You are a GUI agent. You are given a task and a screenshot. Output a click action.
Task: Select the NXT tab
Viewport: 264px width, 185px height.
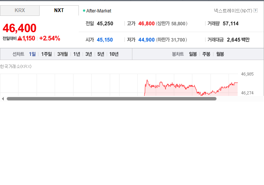pos(59,11)
